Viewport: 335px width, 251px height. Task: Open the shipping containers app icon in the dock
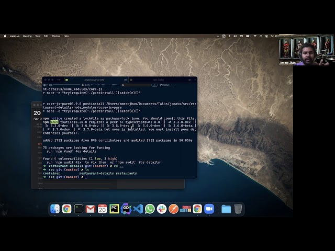tap(185, 209)
